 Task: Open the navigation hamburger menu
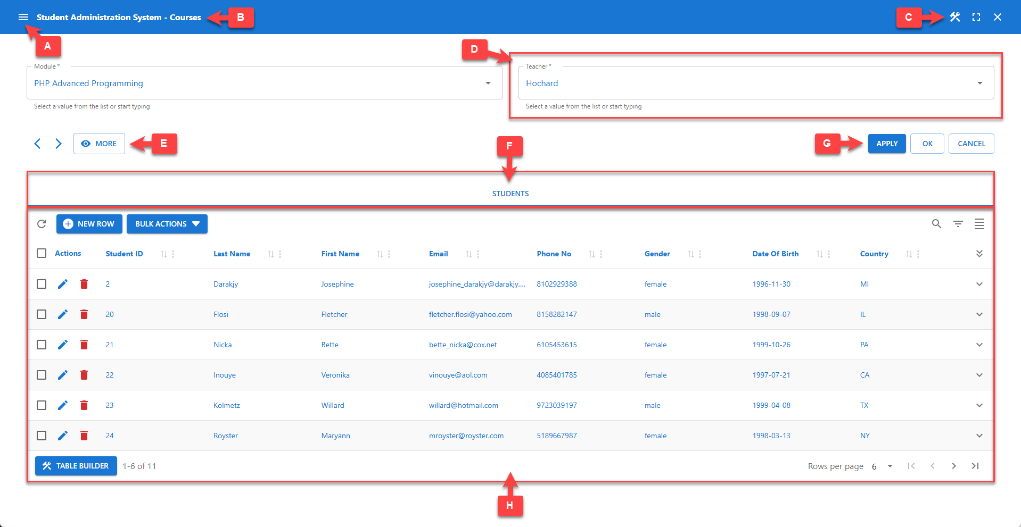[23, 17]
